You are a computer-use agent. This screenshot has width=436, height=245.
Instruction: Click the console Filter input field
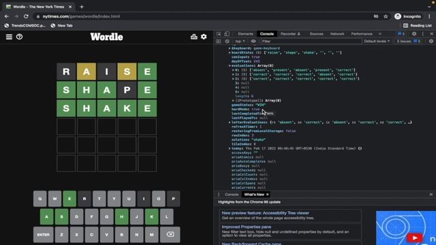tap(311, 41)
